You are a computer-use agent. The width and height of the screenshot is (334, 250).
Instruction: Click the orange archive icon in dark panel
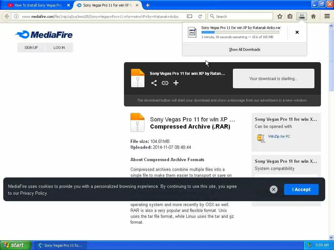point(138,78)
